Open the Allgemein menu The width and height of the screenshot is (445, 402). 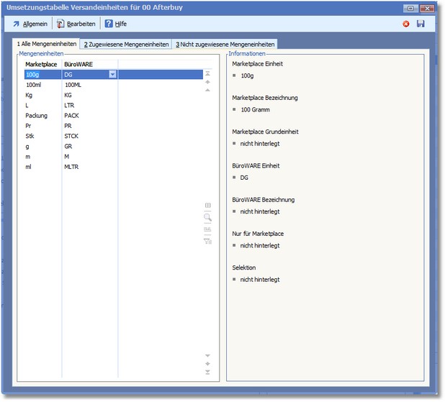pos(30,24)
